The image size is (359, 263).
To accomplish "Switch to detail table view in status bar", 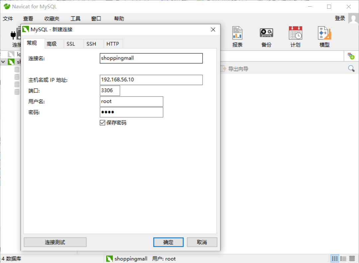I will [x=352, y=259].
